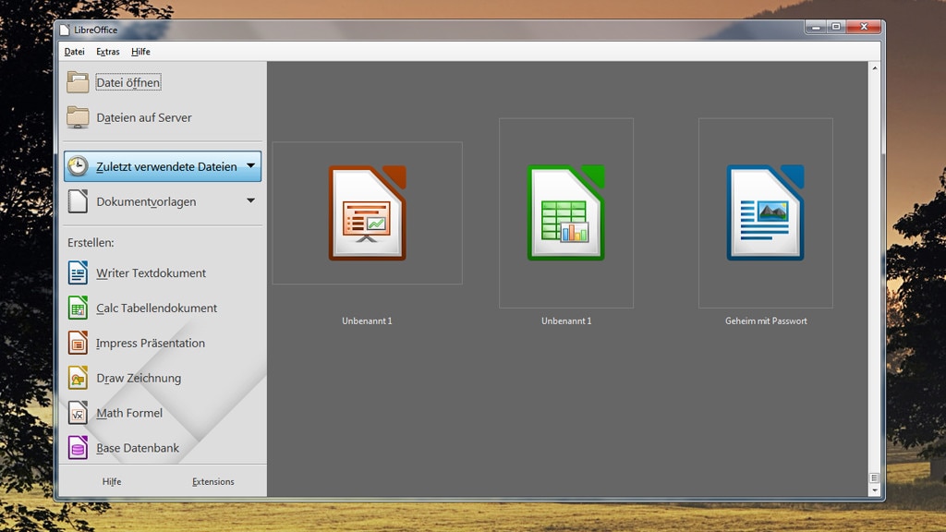
Task: Click the Datei öffnen button label
Action: pos(127,82)
